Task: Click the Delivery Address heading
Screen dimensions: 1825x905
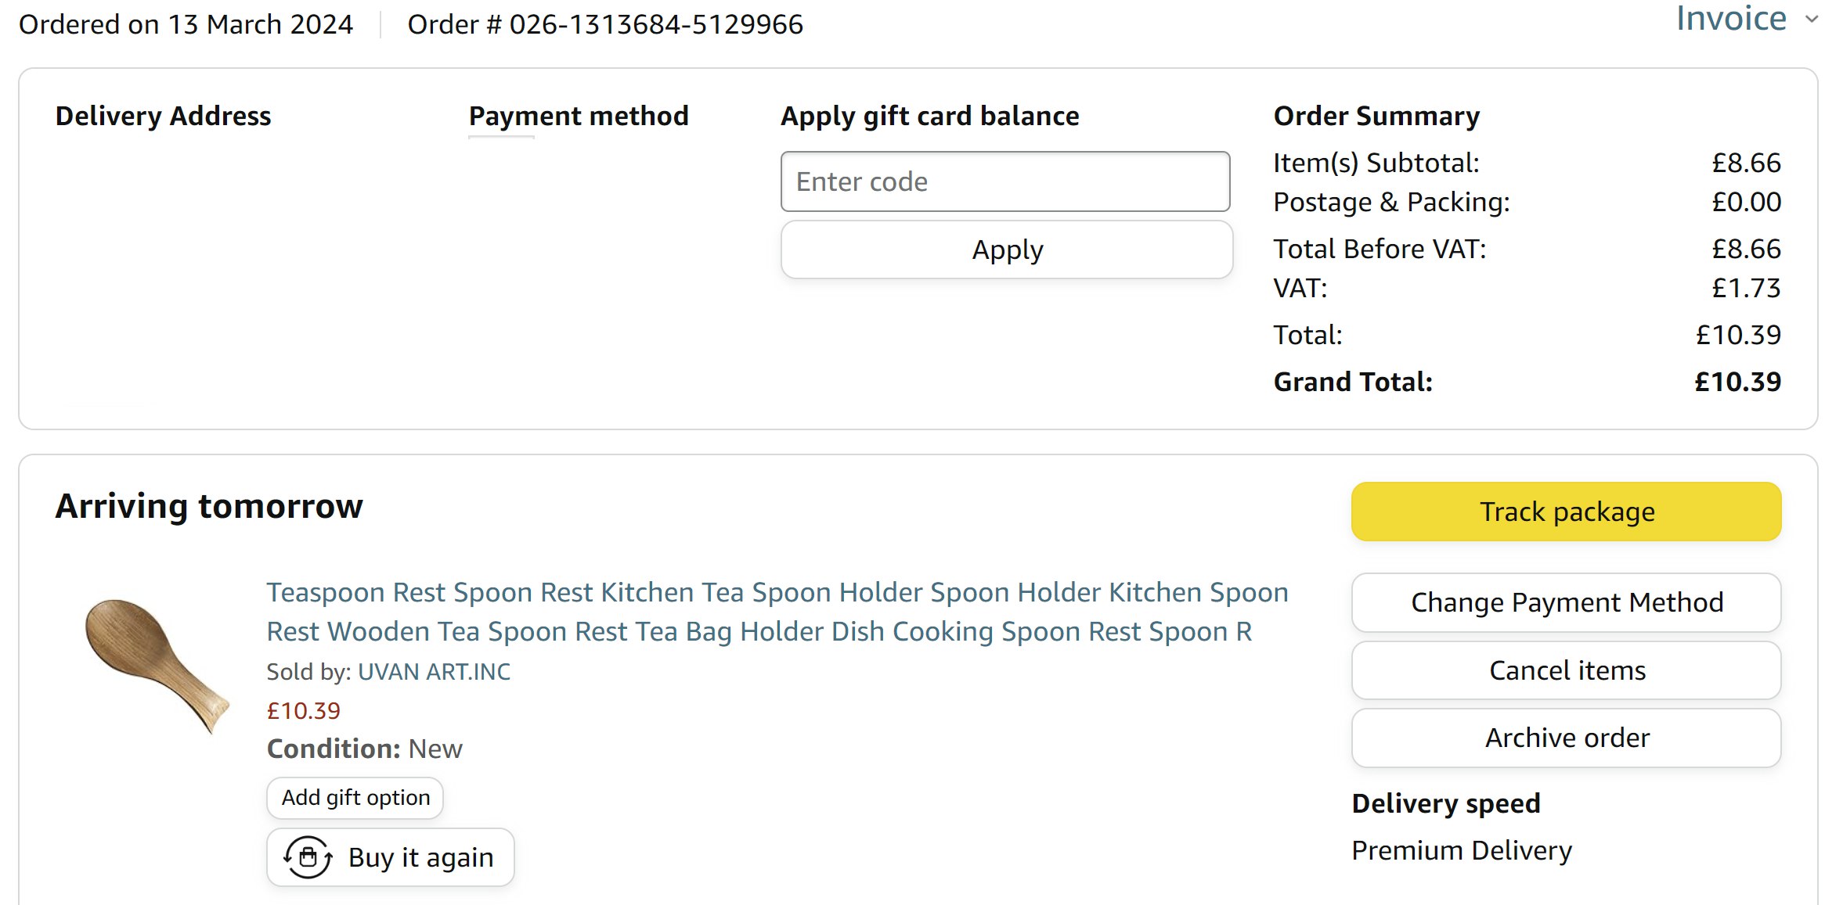Action: [163, 116]
